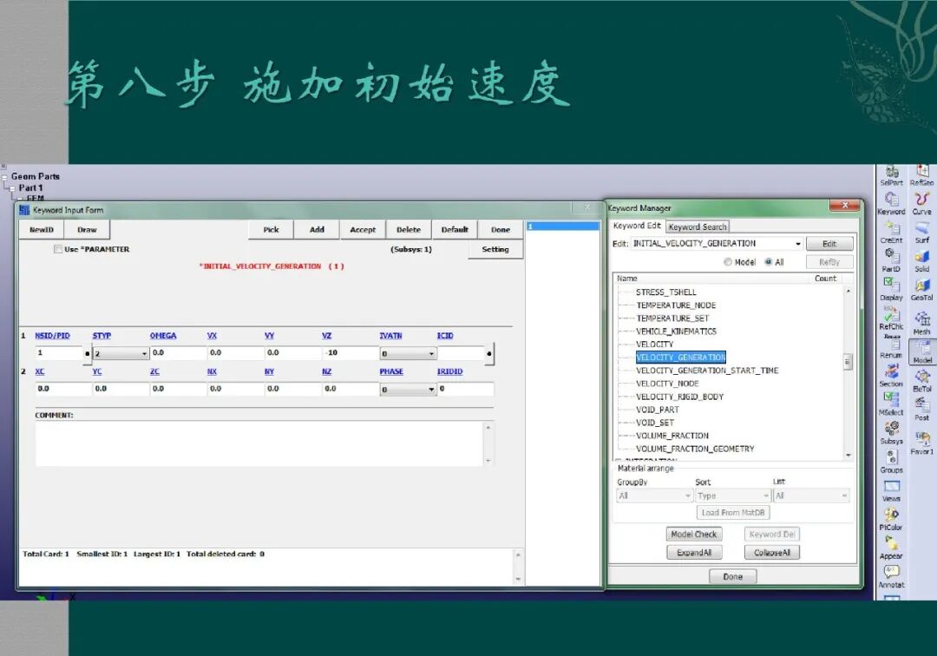The image size is (937, 656).
Task: Click the EleTol tool icon
Action: 922,381
